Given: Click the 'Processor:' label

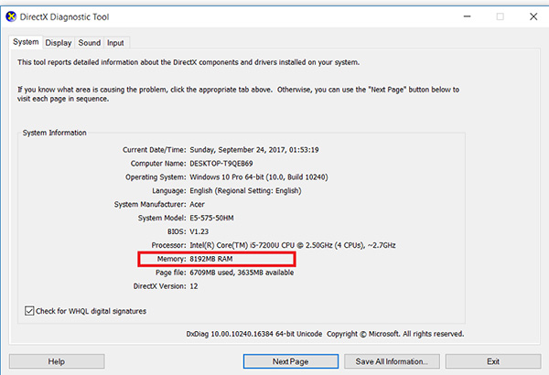Looking at the screenshot, I should pos(168,245).
